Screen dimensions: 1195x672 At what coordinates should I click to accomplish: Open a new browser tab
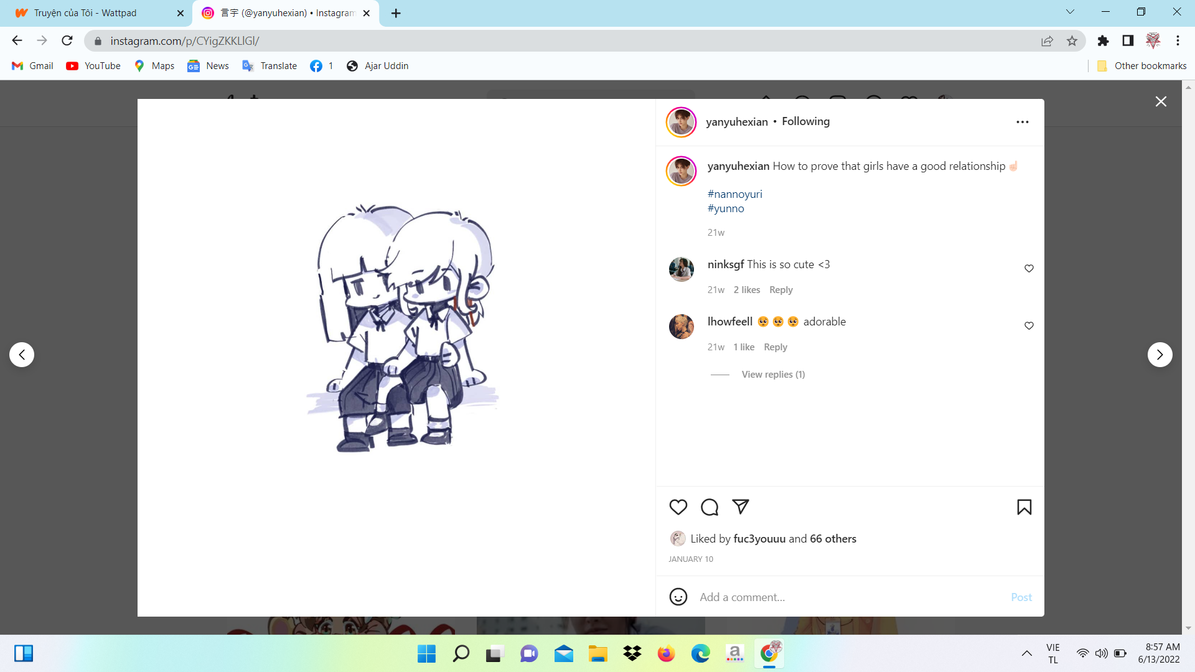pyautogui.click(x=396, y=13)
